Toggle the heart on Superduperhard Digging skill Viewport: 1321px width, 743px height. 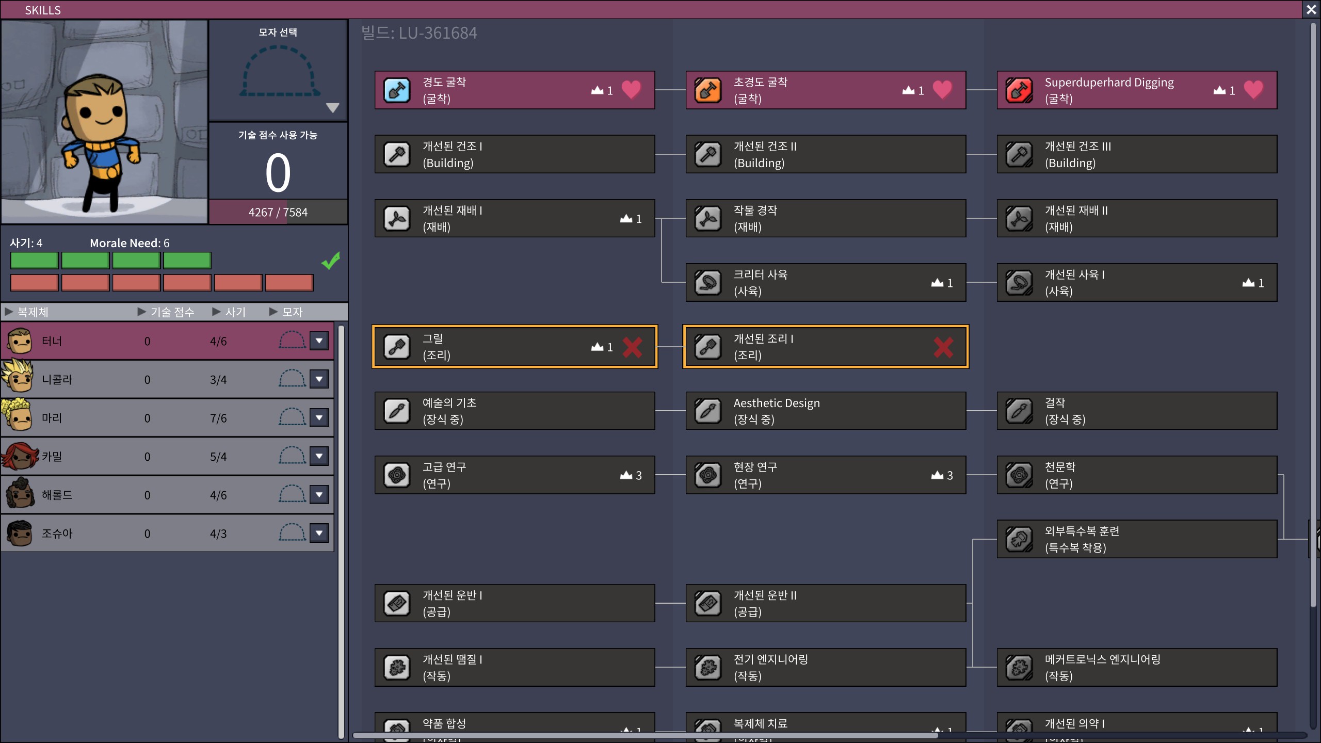tap(1253, 90)
